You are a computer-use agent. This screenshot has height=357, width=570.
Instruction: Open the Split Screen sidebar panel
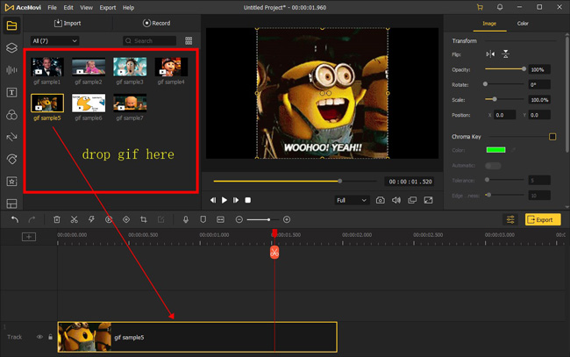tap(11, 203)
